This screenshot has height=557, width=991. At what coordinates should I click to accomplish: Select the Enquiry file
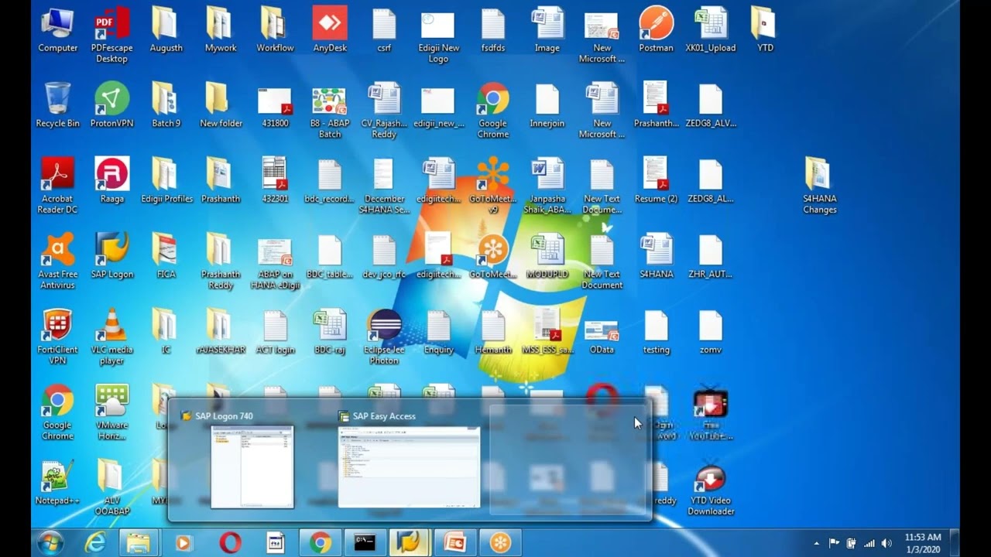(x=438, y=333)
